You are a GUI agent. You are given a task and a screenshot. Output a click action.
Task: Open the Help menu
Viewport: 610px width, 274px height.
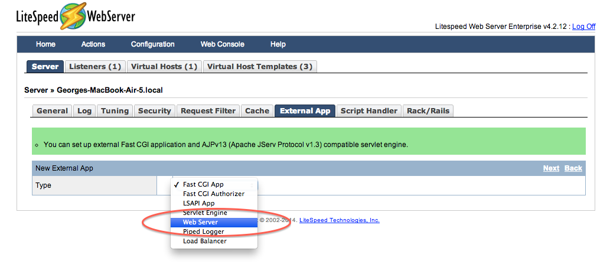278,44
